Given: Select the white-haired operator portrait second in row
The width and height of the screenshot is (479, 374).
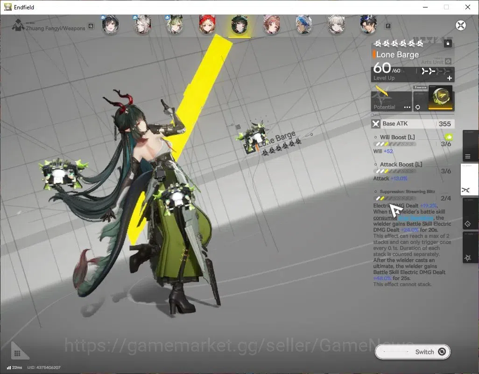Looking at the screenshot, I should click(142, 24).
